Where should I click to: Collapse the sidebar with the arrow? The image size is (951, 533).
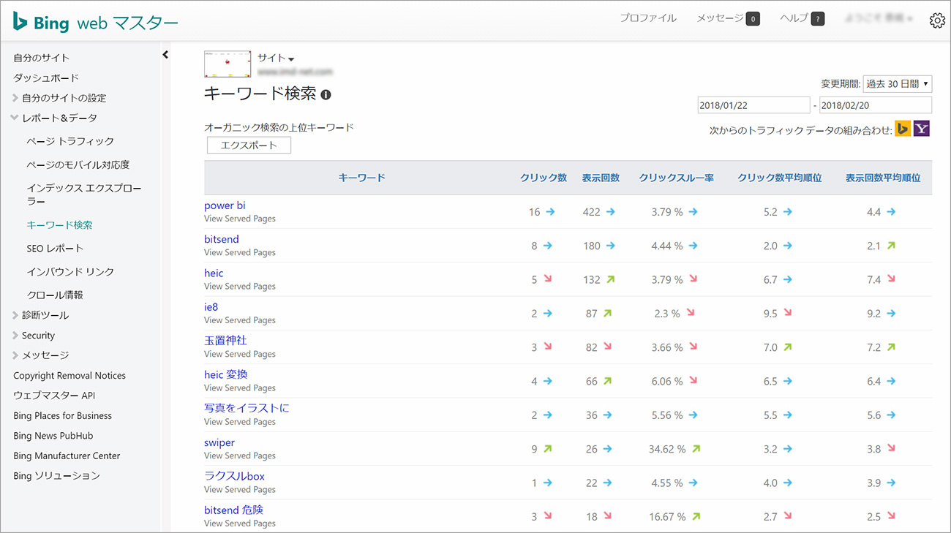165,55
